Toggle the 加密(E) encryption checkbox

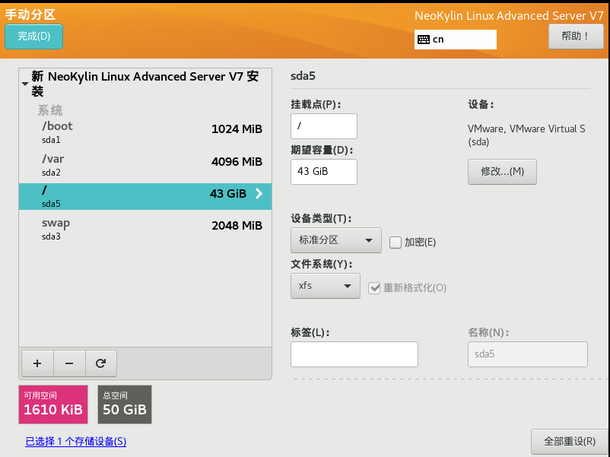396,243
